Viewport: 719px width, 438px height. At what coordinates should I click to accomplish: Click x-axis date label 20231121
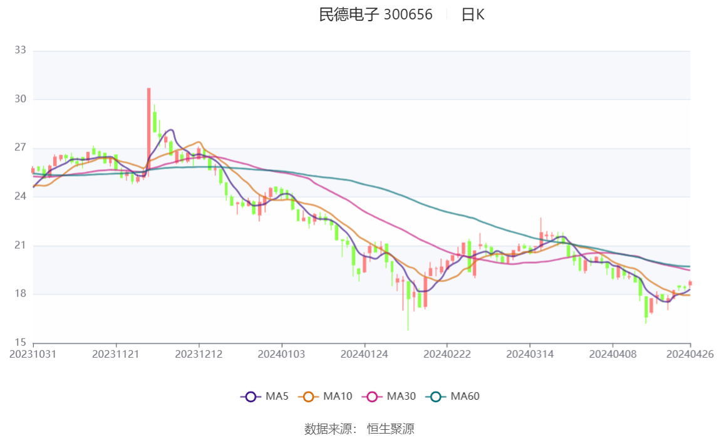point(115,354)
